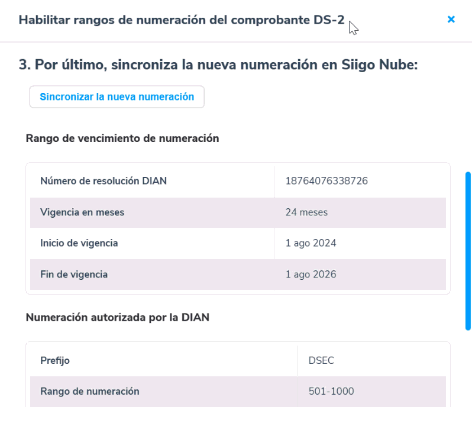The image size is (472, 426).
Task: Click the 'Número de resolución DIAN' label
Action: click(104, 181)
